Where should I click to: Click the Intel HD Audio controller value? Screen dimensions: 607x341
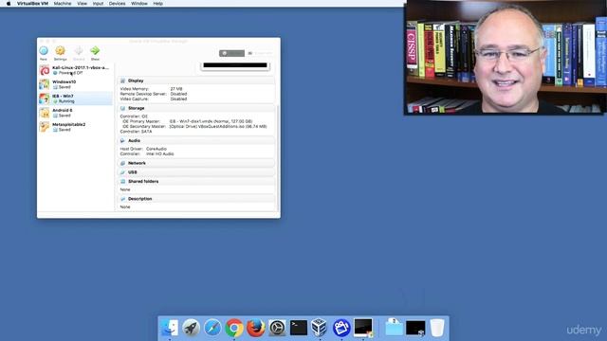click(x=160, y=153)
